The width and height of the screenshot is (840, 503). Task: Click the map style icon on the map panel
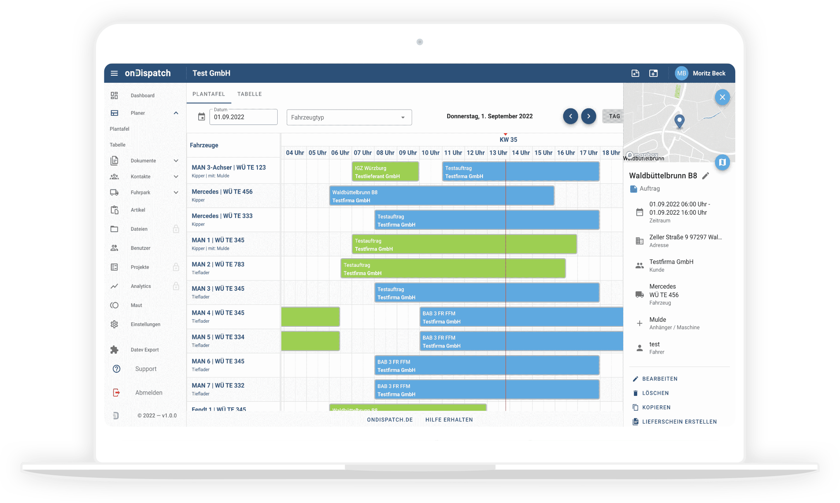[722, 163]
